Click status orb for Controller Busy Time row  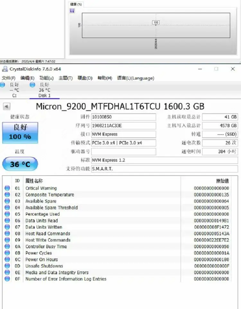pyautogui.click(x=7, y=246)
